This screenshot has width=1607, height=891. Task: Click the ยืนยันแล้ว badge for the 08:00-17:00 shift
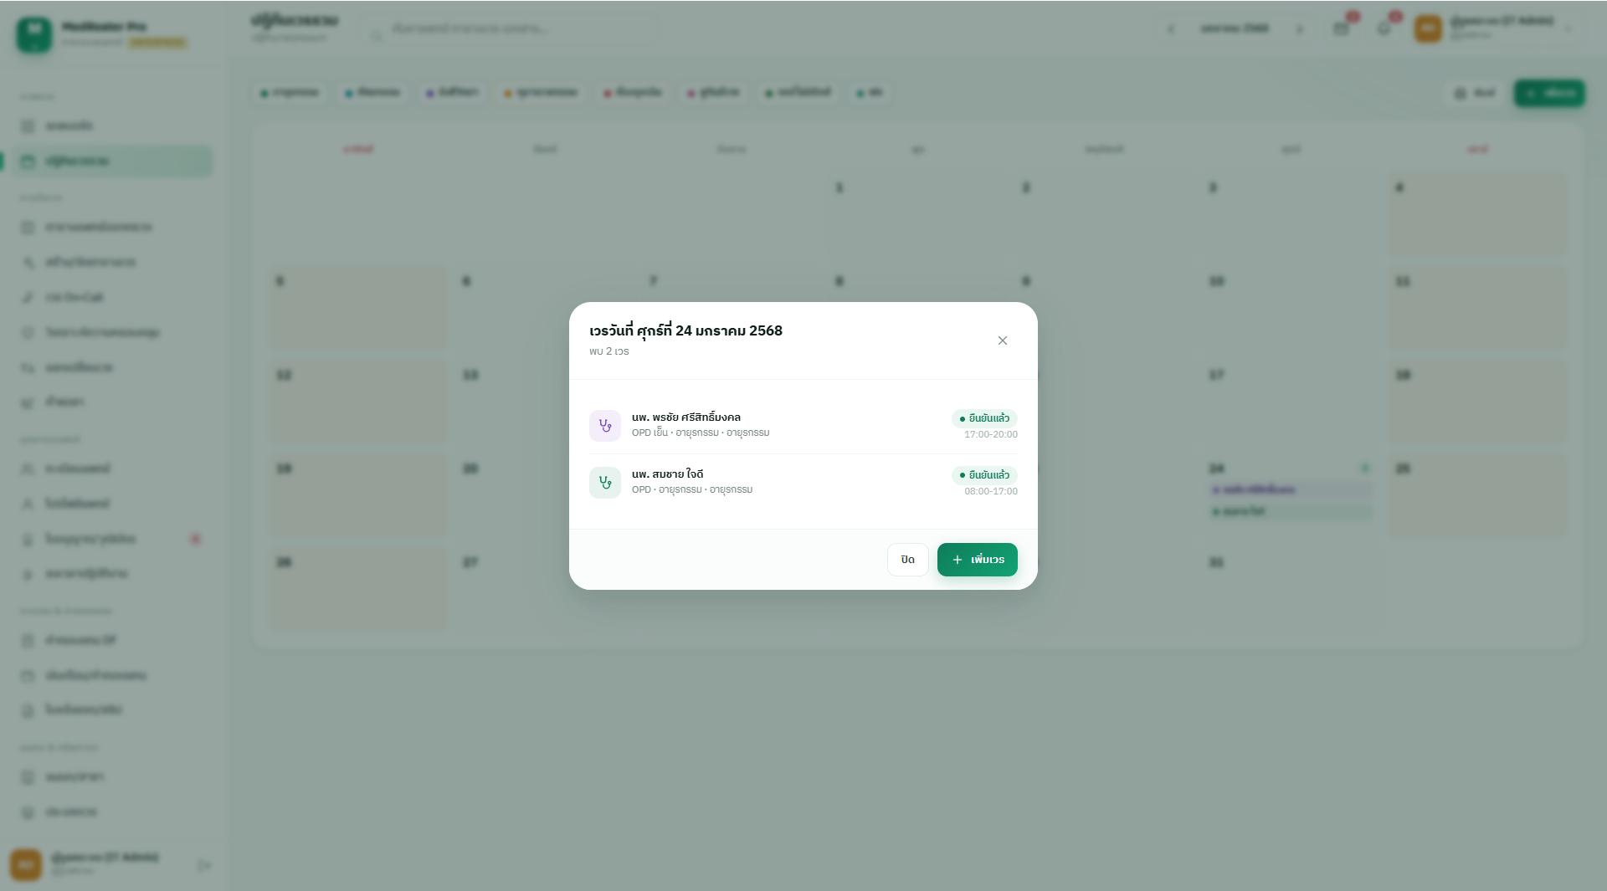click(x=984, y=475)
